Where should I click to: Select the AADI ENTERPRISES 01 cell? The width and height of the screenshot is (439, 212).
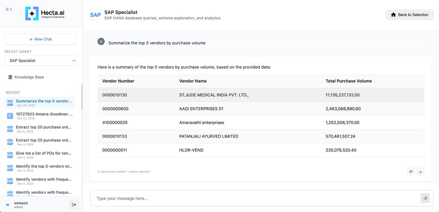tap(201, 109)
